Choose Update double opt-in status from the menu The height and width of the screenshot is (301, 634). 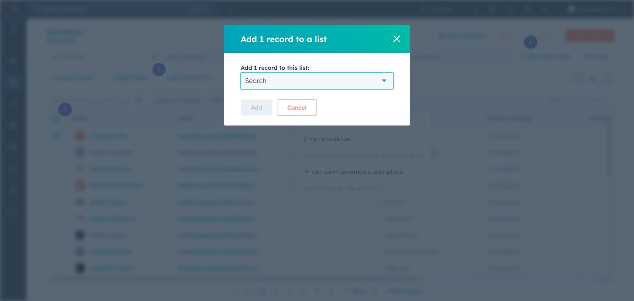coord(342,188)
